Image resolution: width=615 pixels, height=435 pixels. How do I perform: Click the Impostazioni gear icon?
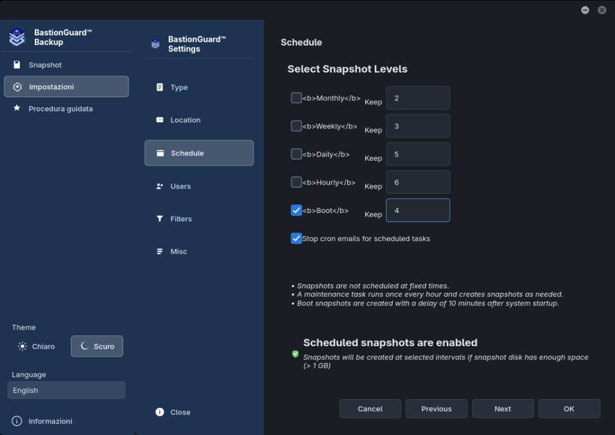pos(17,86)
